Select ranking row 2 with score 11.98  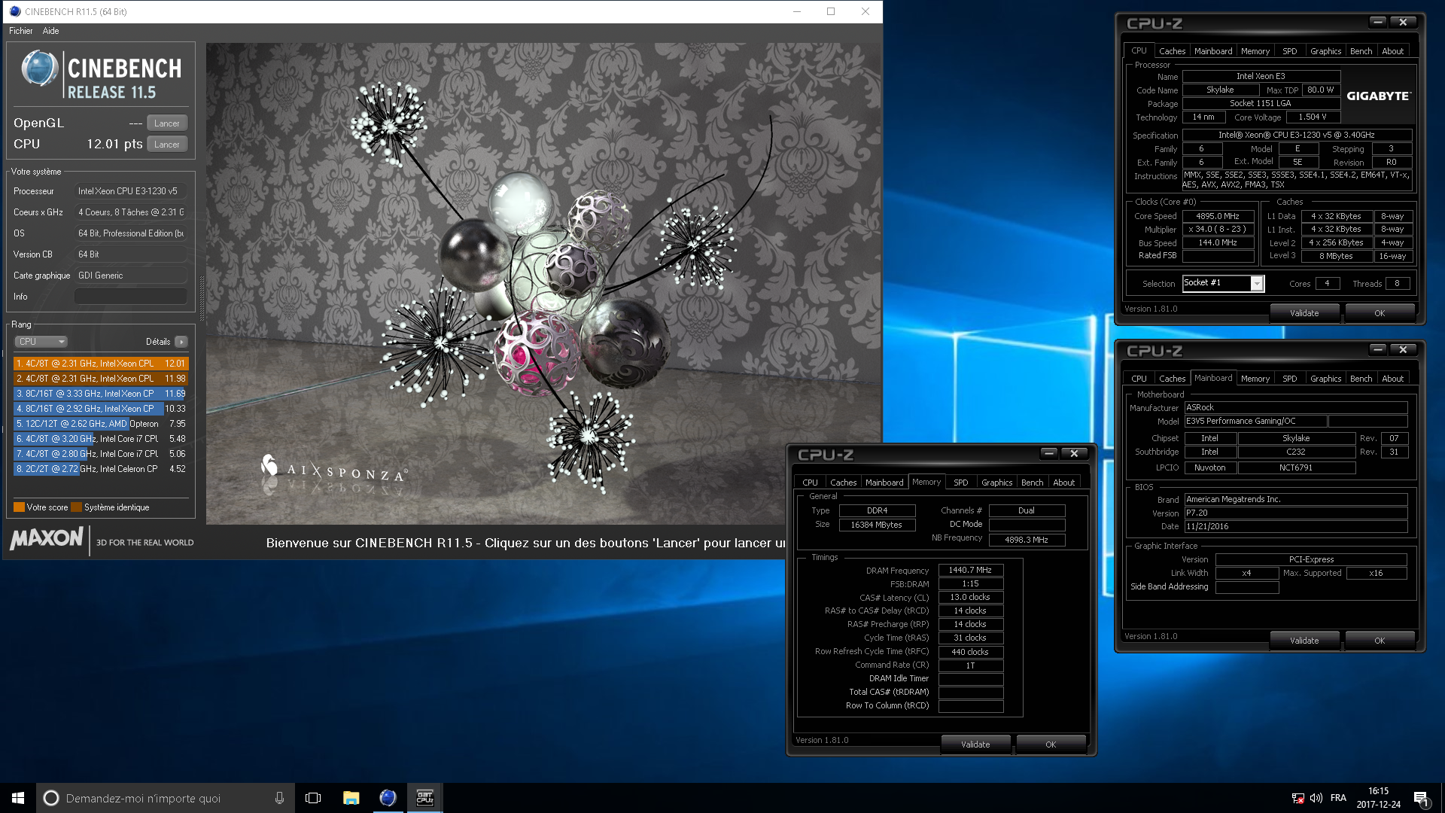pos(101,379)
